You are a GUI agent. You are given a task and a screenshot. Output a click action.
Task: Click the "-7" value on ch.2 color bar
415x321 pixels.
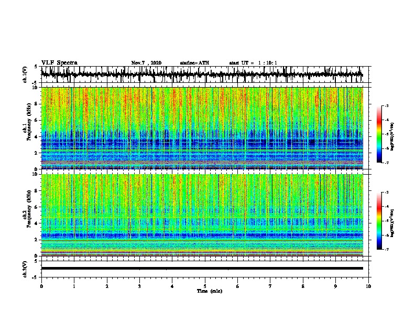tap(386, 249)
